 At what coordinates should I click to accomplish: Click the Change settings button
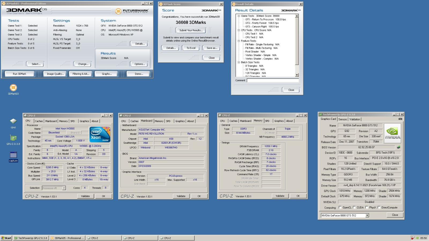point(83,64)
